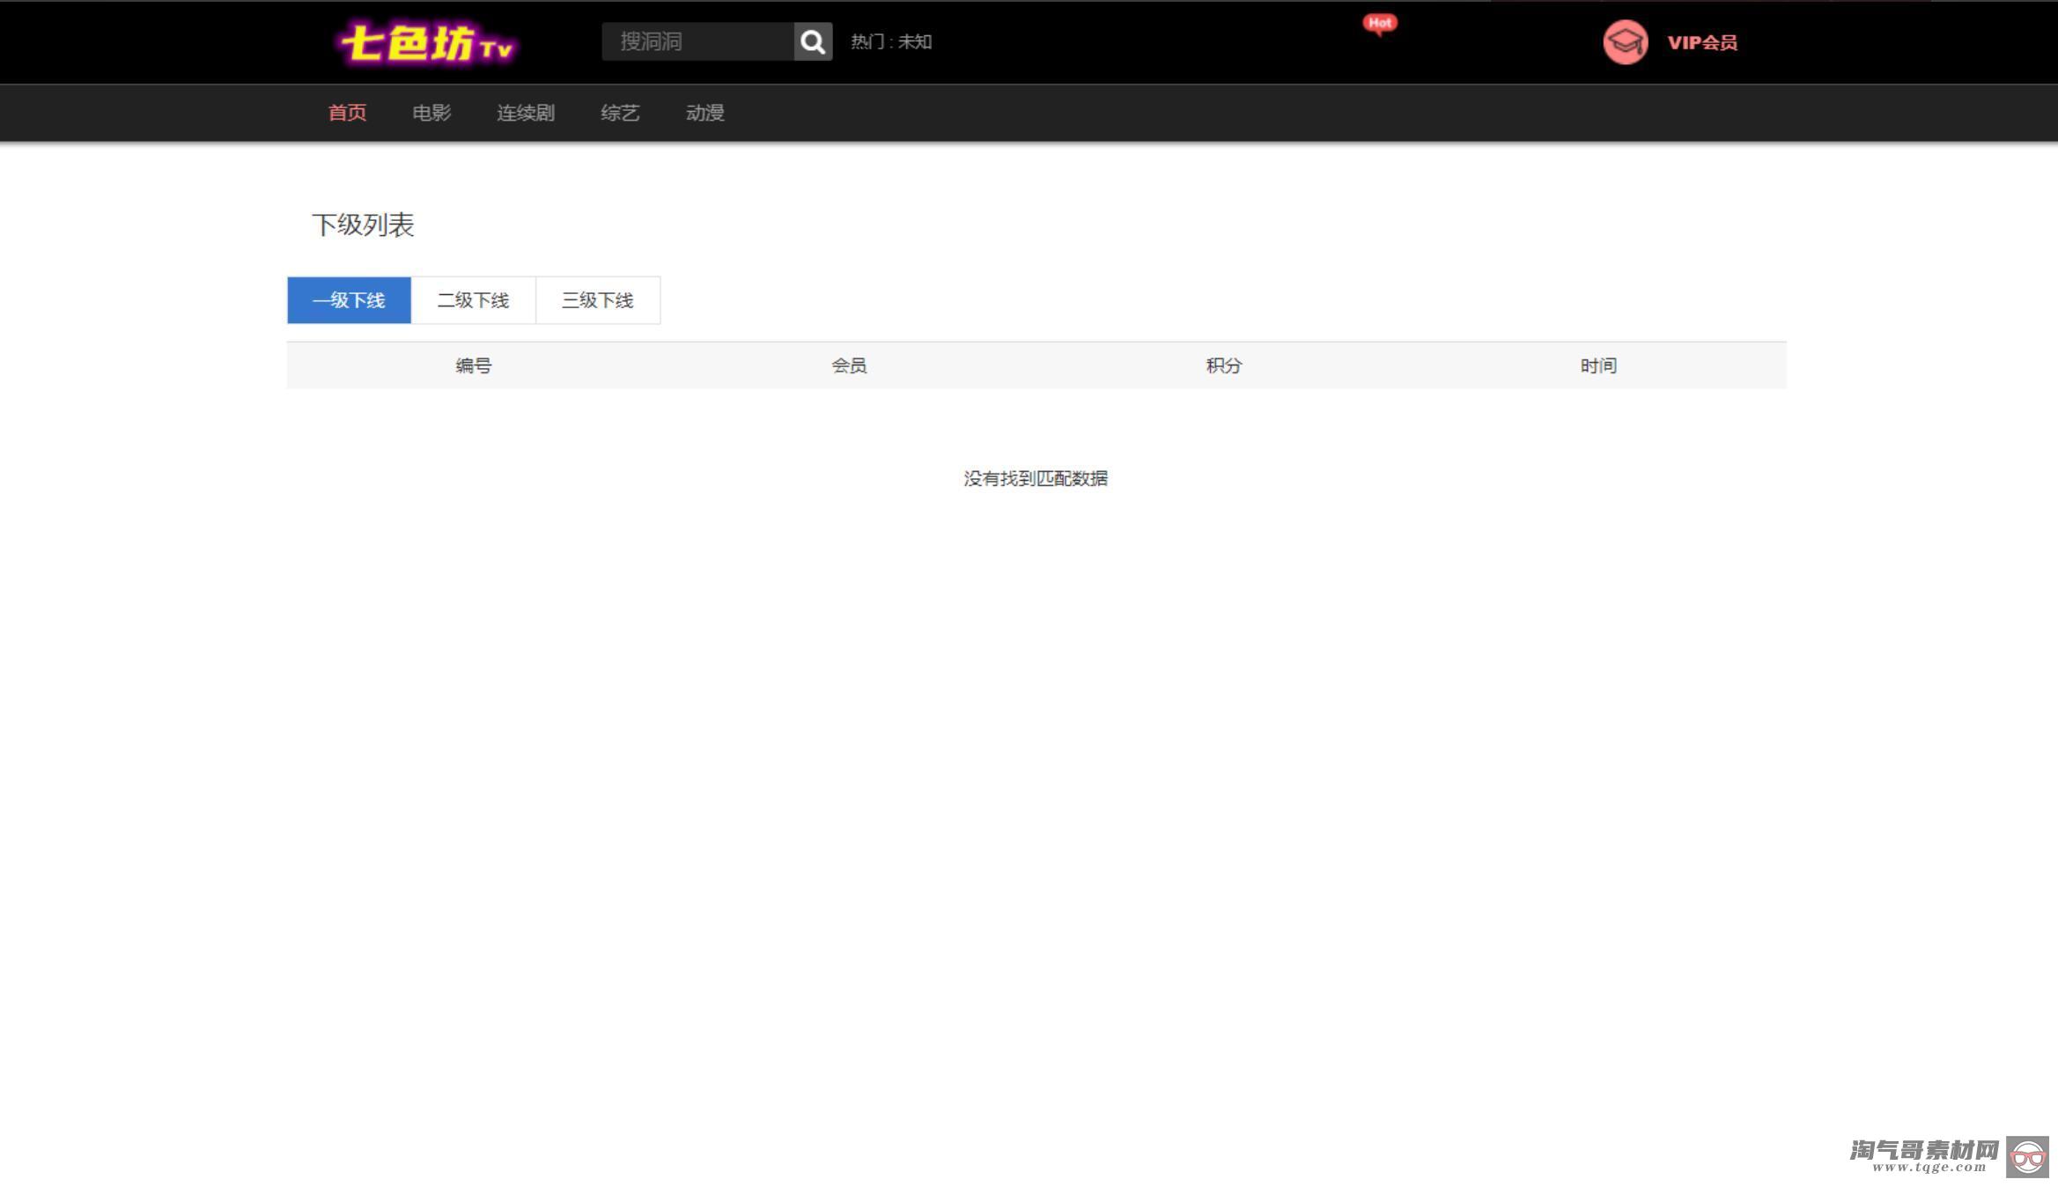Screen dimensions: 2058x1187
Task: Open the 动漫 navigation item
Action: point(705,113)
